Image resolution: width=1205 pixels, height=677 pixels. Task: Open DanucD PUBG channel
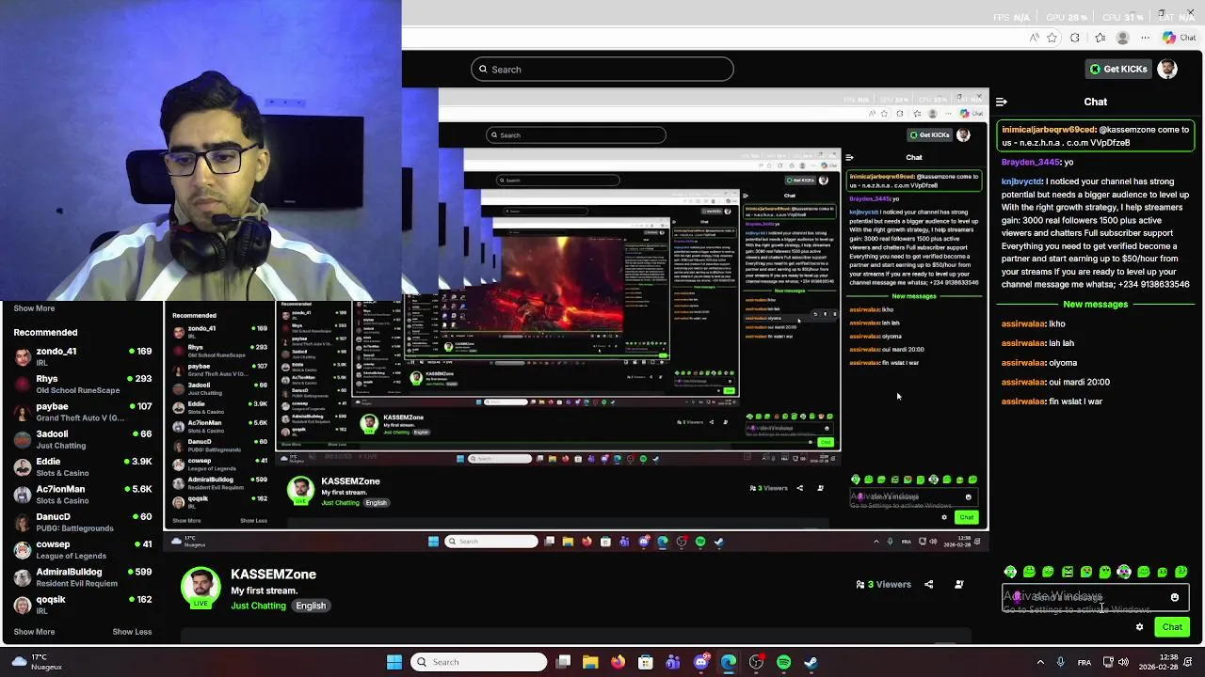coord(83,522)
